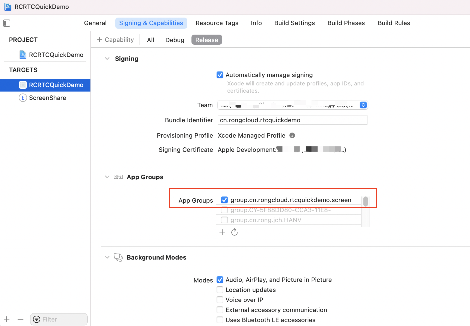The width and height of the screenshot is (470, 326).
Task: Open the Team dropdown
Action: [x=363, y=105]
